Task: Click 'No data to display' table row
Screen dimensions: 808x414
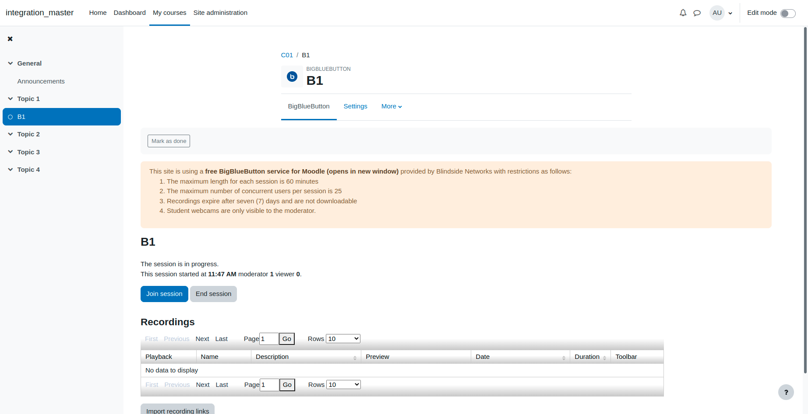Action: [x=402, y=370]
